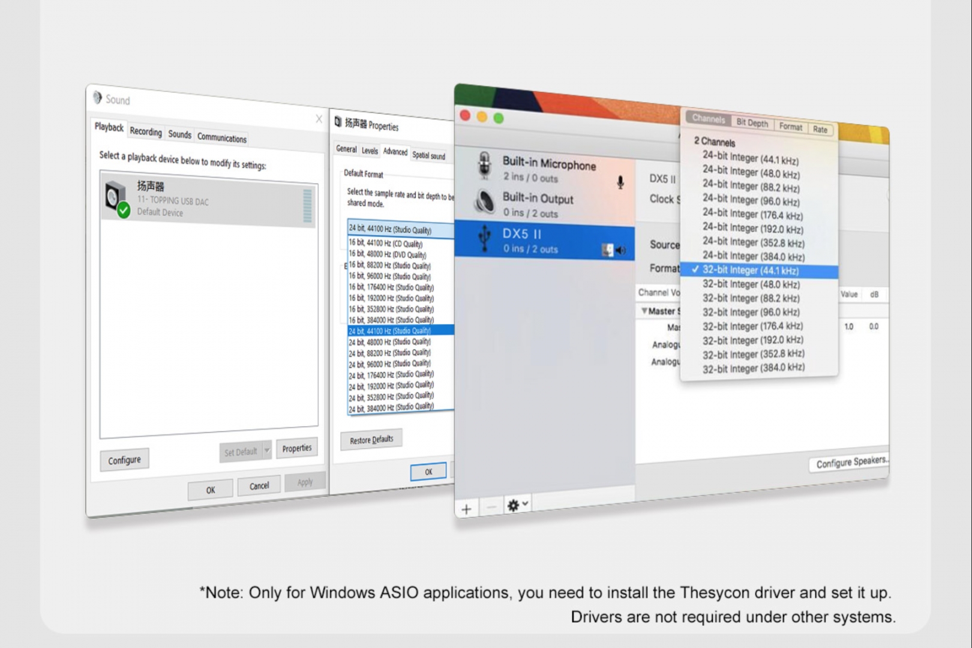Click Restore Defaults in Properties

point(371,440)
